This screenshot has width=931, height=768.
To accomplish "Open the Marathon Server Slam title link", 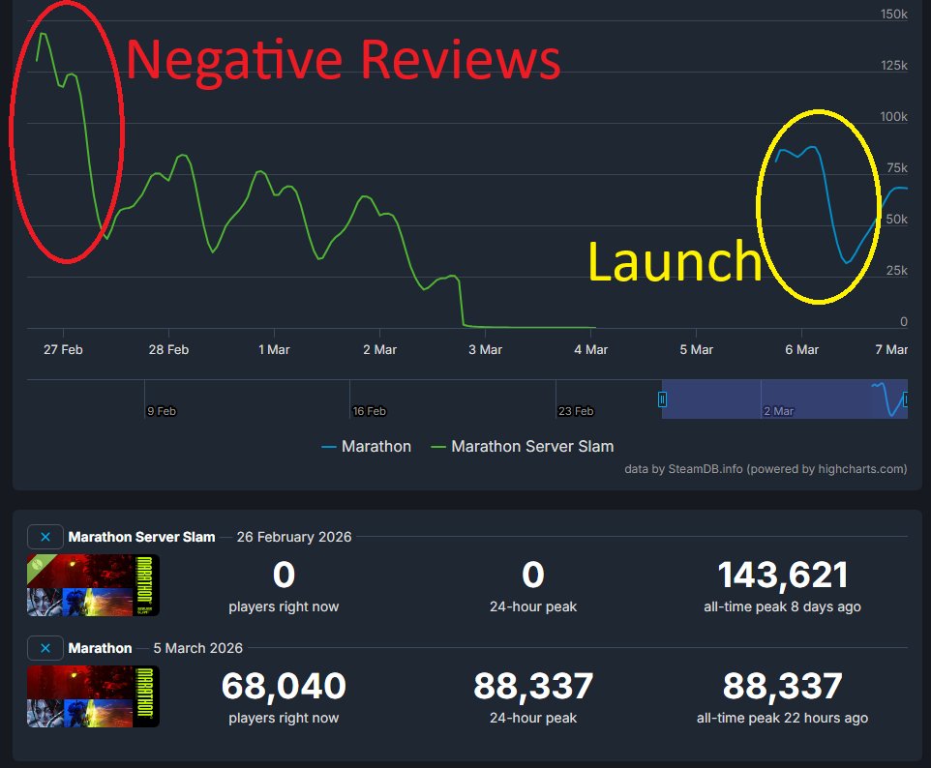I will tap(141, 537).
